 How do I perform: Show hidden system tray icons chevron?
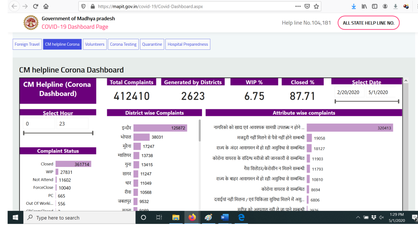[x=358, y=217]
